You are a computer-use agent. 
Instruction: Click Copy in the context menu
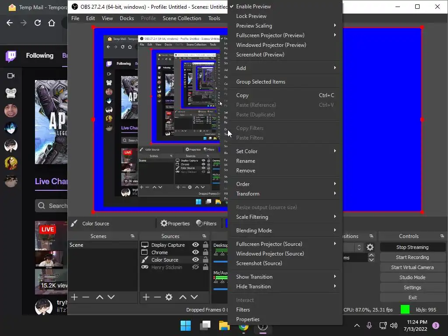[x=285, y=95]
